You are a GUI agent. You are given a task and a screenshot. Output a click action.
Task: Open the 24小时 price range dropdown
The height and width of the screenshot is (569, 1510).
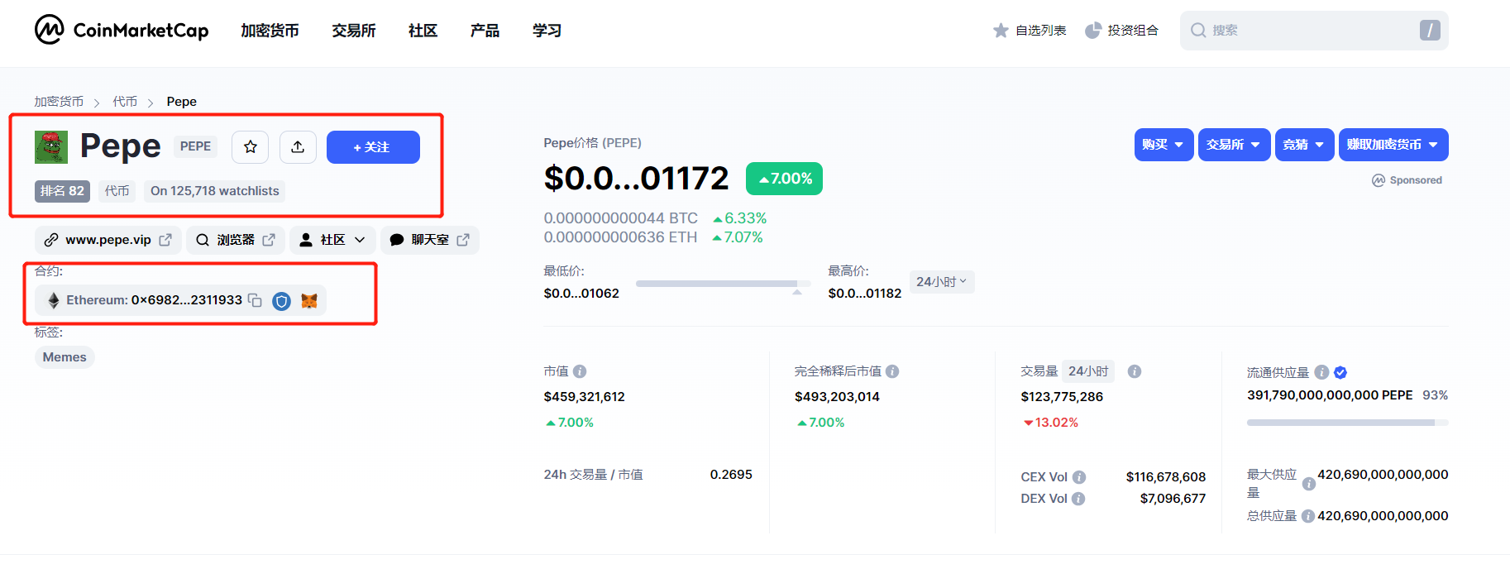[x=941, y=282]
